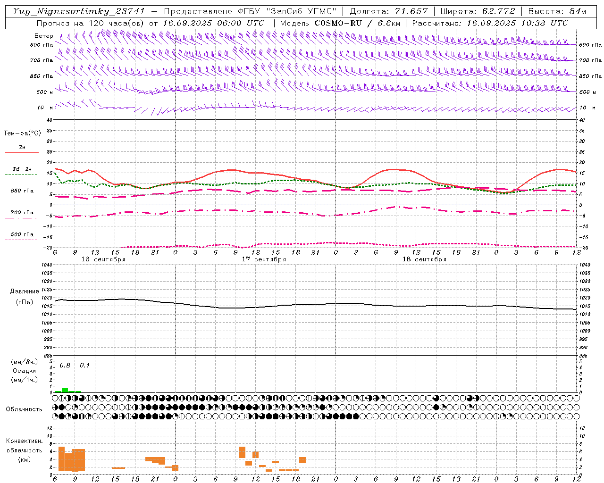Click the 'Тем-ра(°C)' temperature panel label
Image resolution: width=604 pixels, height=483 pixels.
[x=22, y=133]
